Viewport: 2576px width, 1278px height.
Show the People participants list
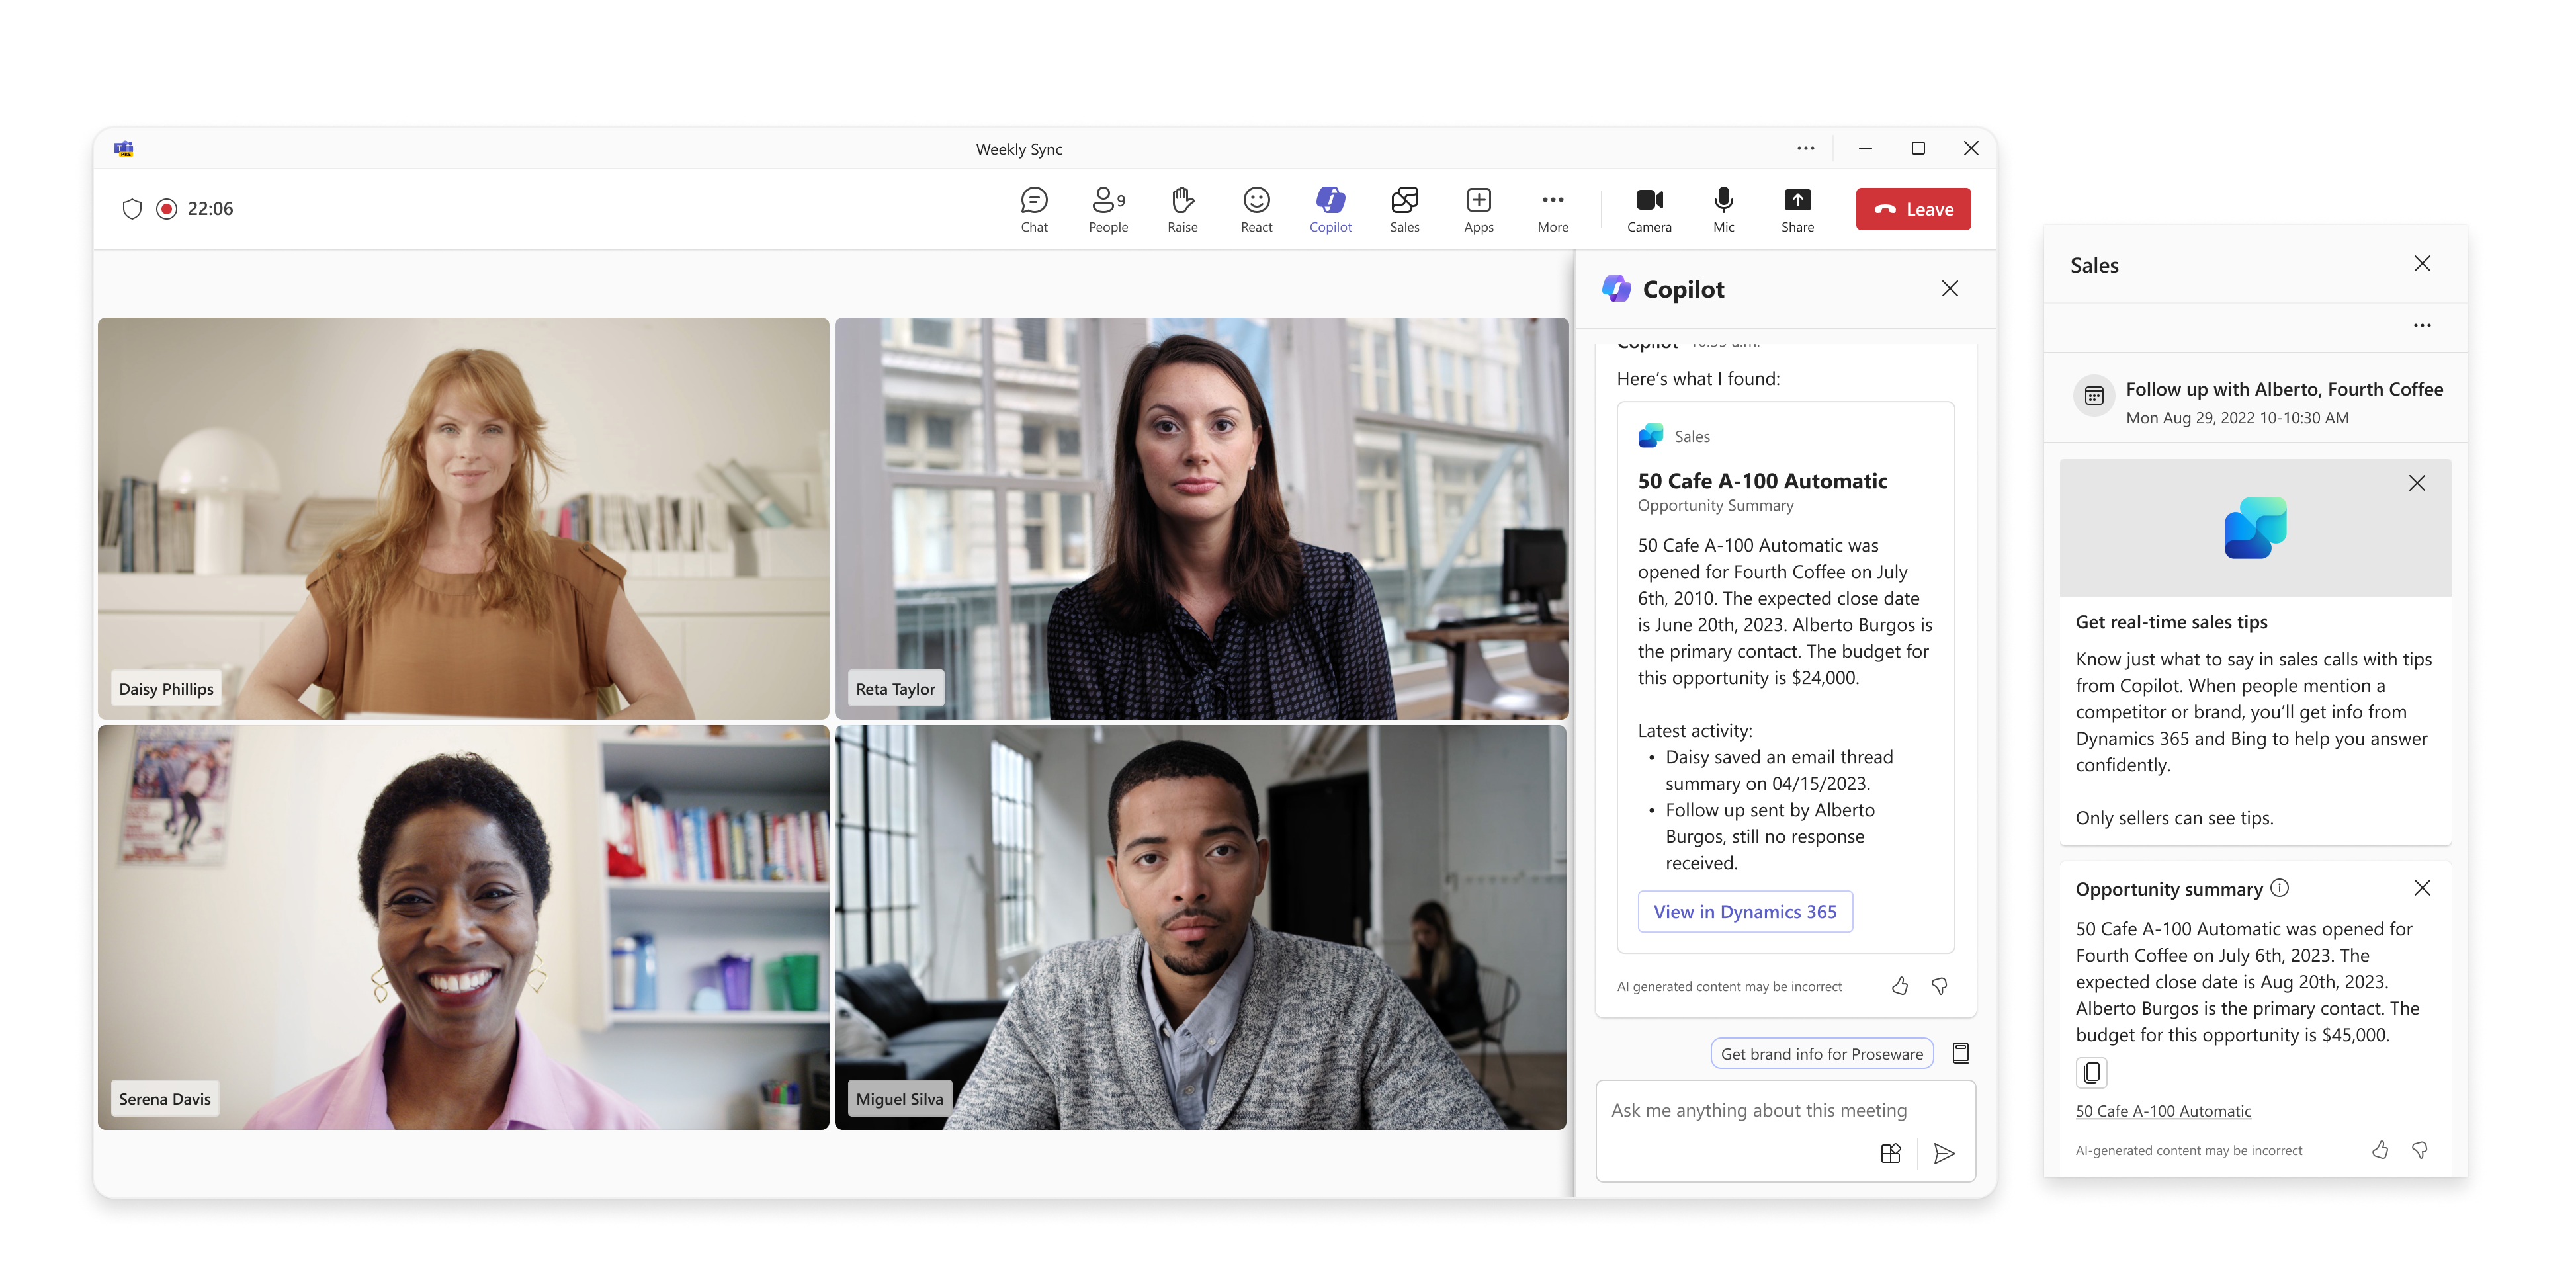click(x=1108, y=209)
